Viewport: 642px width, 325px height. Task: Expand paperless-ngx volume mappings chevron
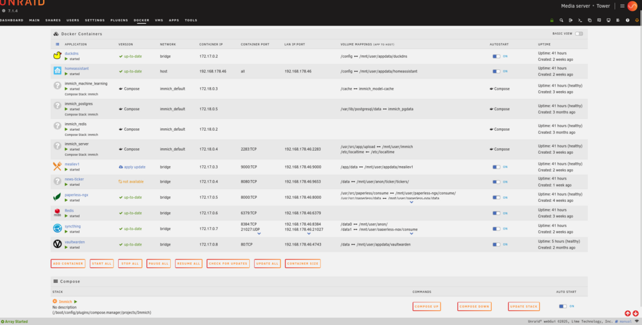(412, 202)
